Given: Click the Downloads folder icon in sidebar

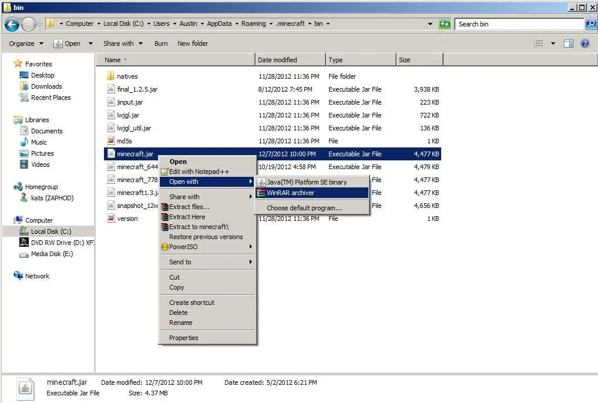Looking at the screenshot, I should tap(23, 86).
